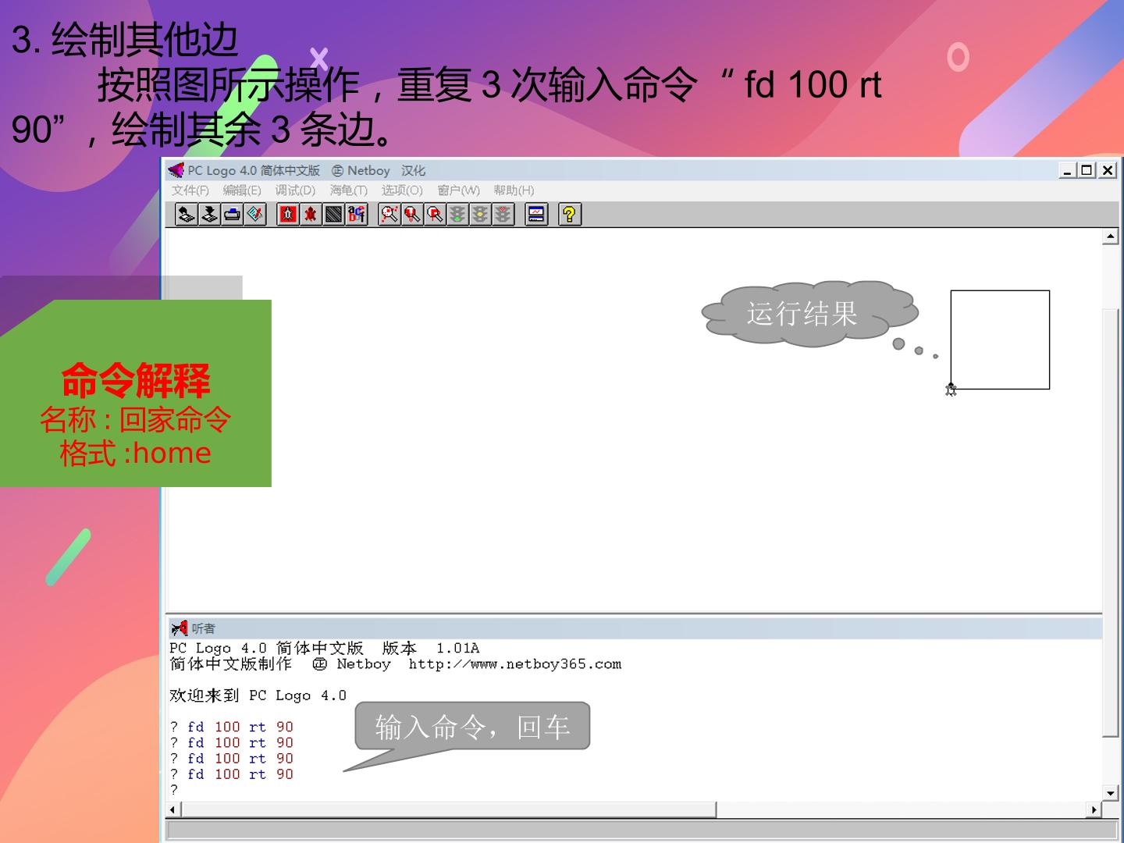Click the save file toolbar icon
This screenshot has height=843, width=1124.
pyautogui.click(x=209, y=214)
